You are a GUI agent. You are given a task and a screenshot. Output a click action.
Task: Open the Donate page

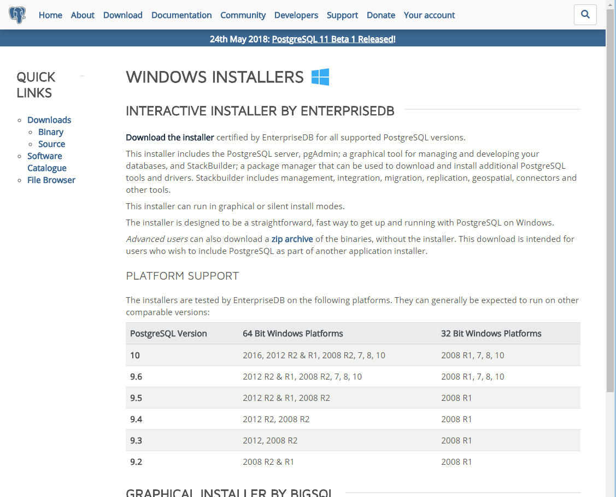380,15
